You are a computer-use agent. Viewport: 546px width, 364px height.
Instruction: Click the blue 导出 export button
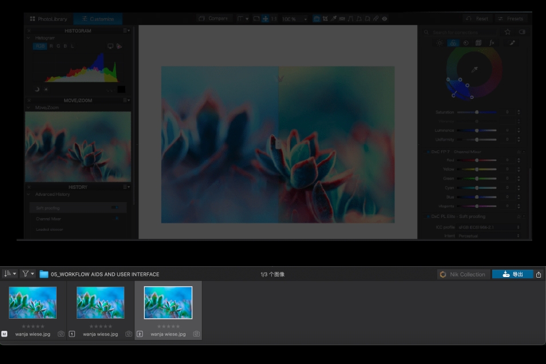[x=512, y=274]
